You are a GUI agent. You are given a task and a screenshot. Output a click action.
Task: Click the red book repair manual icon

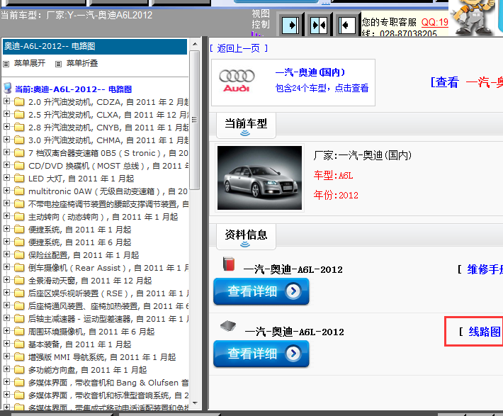pyautogui.click(x=229, y=264)
